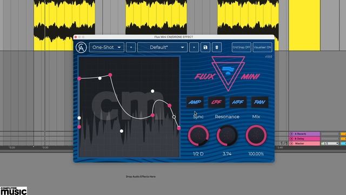
Task: Click the Sync knob
Action: click(x=198, y=135)
